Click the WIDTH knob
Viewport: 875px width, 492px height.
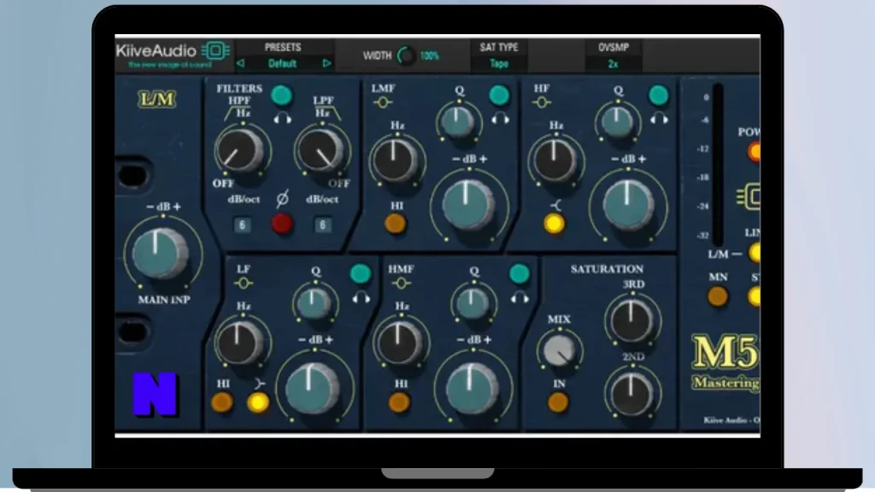(406, 56)
